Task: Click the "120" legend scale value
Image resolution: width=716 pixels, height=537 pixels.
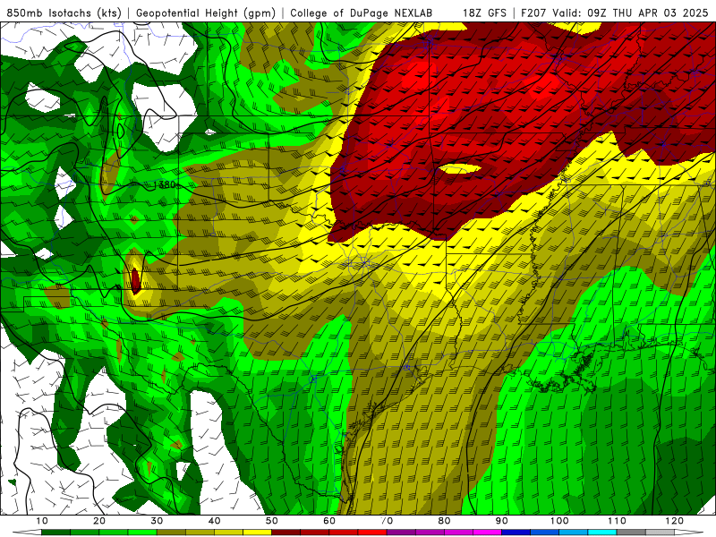Action: click(x=674, y=521)
